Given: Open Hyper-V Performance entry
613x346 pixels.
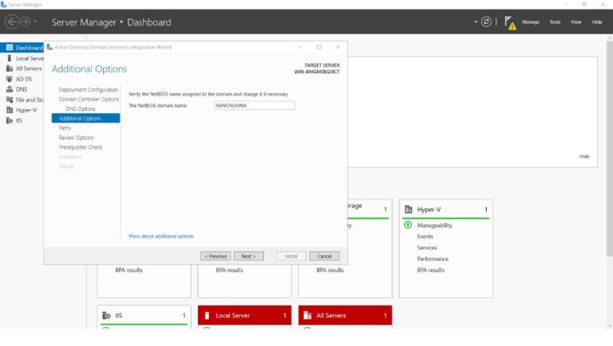Looking at the screenshot, I should click(433, 259).
